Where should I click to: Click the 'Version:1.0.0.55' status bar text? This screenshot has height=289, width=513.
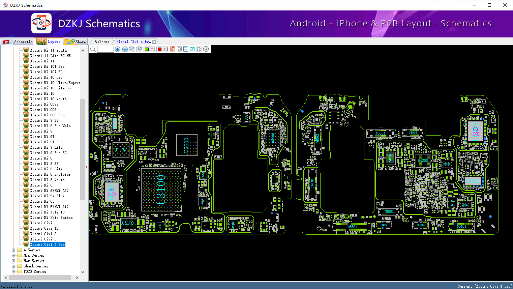click(x=17, y=286)
